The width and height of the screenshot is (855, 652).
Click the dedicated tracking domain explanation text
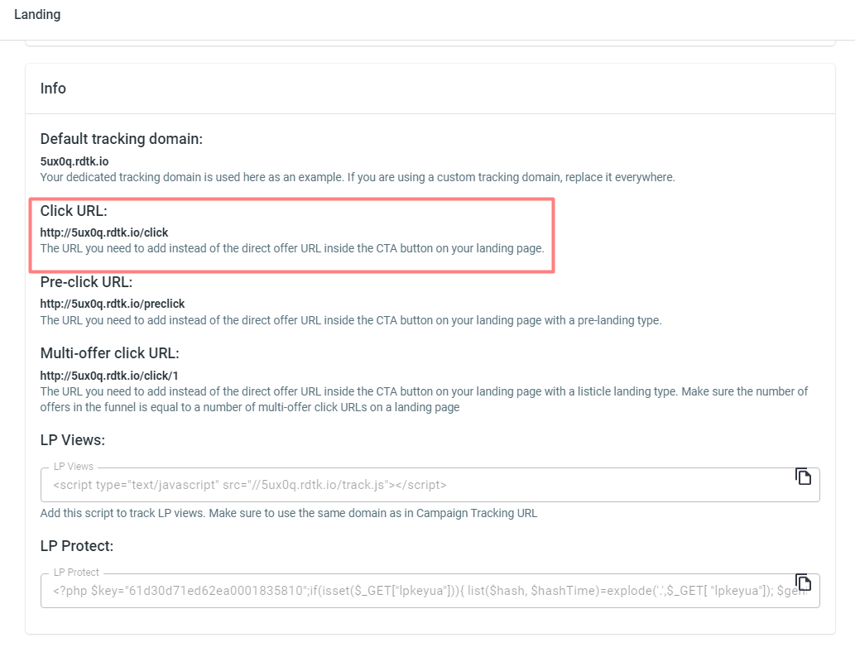pyautogui.click(x=358, y=177)
